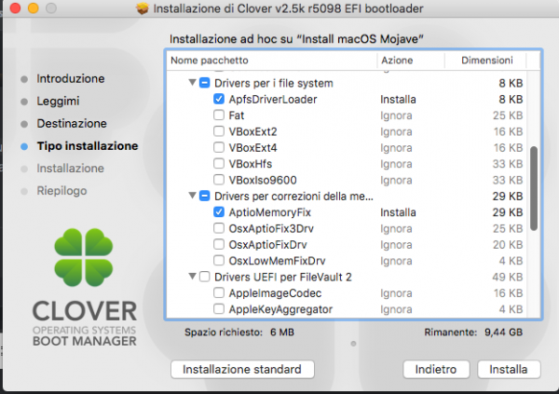Screen dimensions: 559x394
Task: Enable the VBoxIso9600 checkbox
Action: (219, 180)
